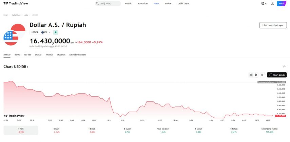Screen dimensions: 290x142
Task: Select the 1 hari time range
Action: coord(21,130)
